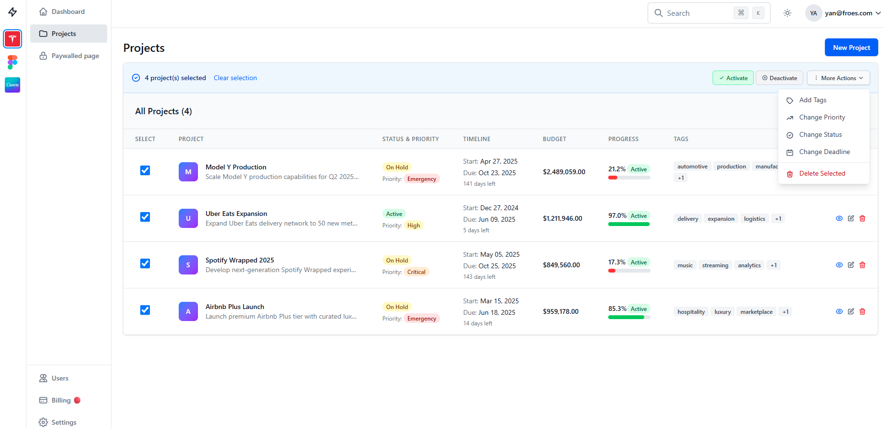Click the M project avatar icon

tap(188, 172)
